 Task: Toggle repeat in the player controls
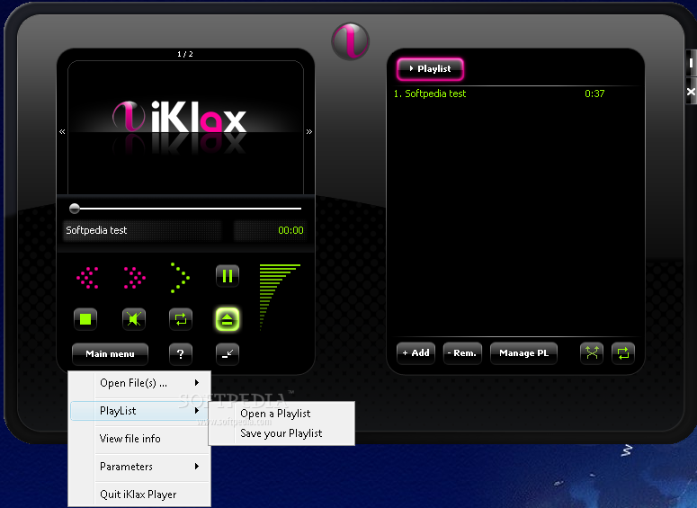coord(181,319)
